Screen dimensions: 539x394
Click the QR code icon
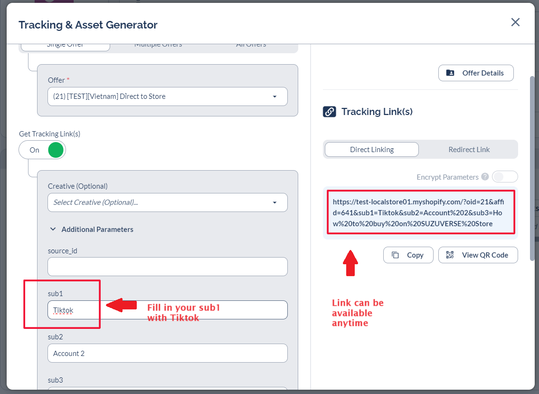pyautogui.click(x=450, y=255)
